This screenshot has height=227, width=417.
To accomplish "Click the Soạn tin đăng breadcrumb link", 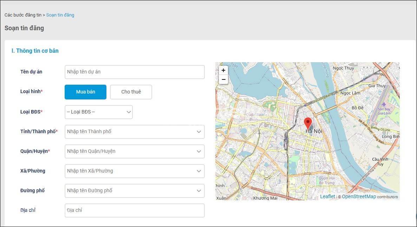I will (x=60, y=15).
